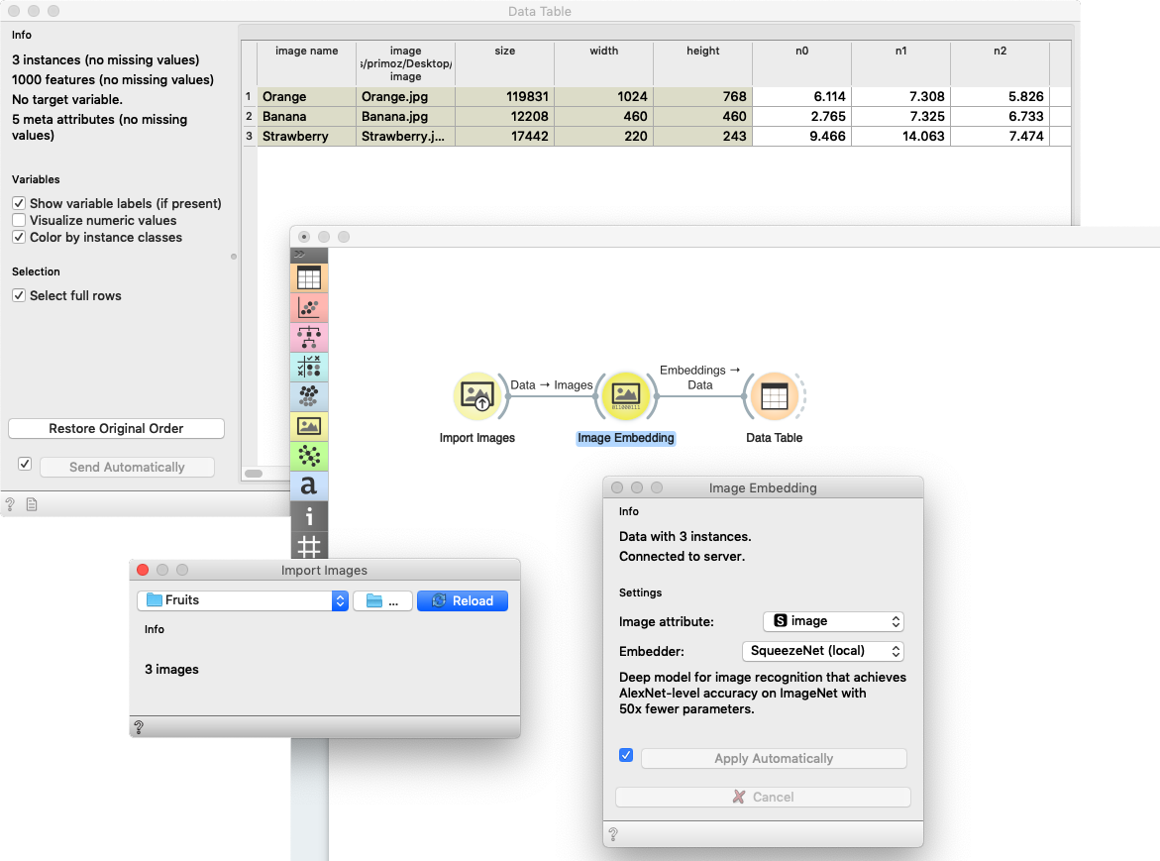Toggle Show variable labels checkbox
1160x861 pixels.
pos(17,201)
